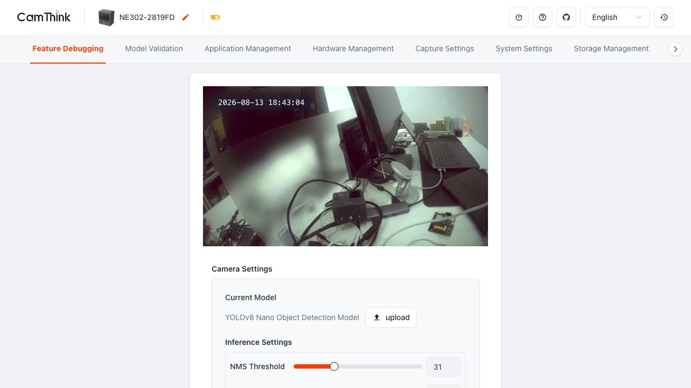This screenshot has height=388, width=691.
Task: Click the timestamp overlay 2026-08-13 18:43:04
Action: [261, 102]
